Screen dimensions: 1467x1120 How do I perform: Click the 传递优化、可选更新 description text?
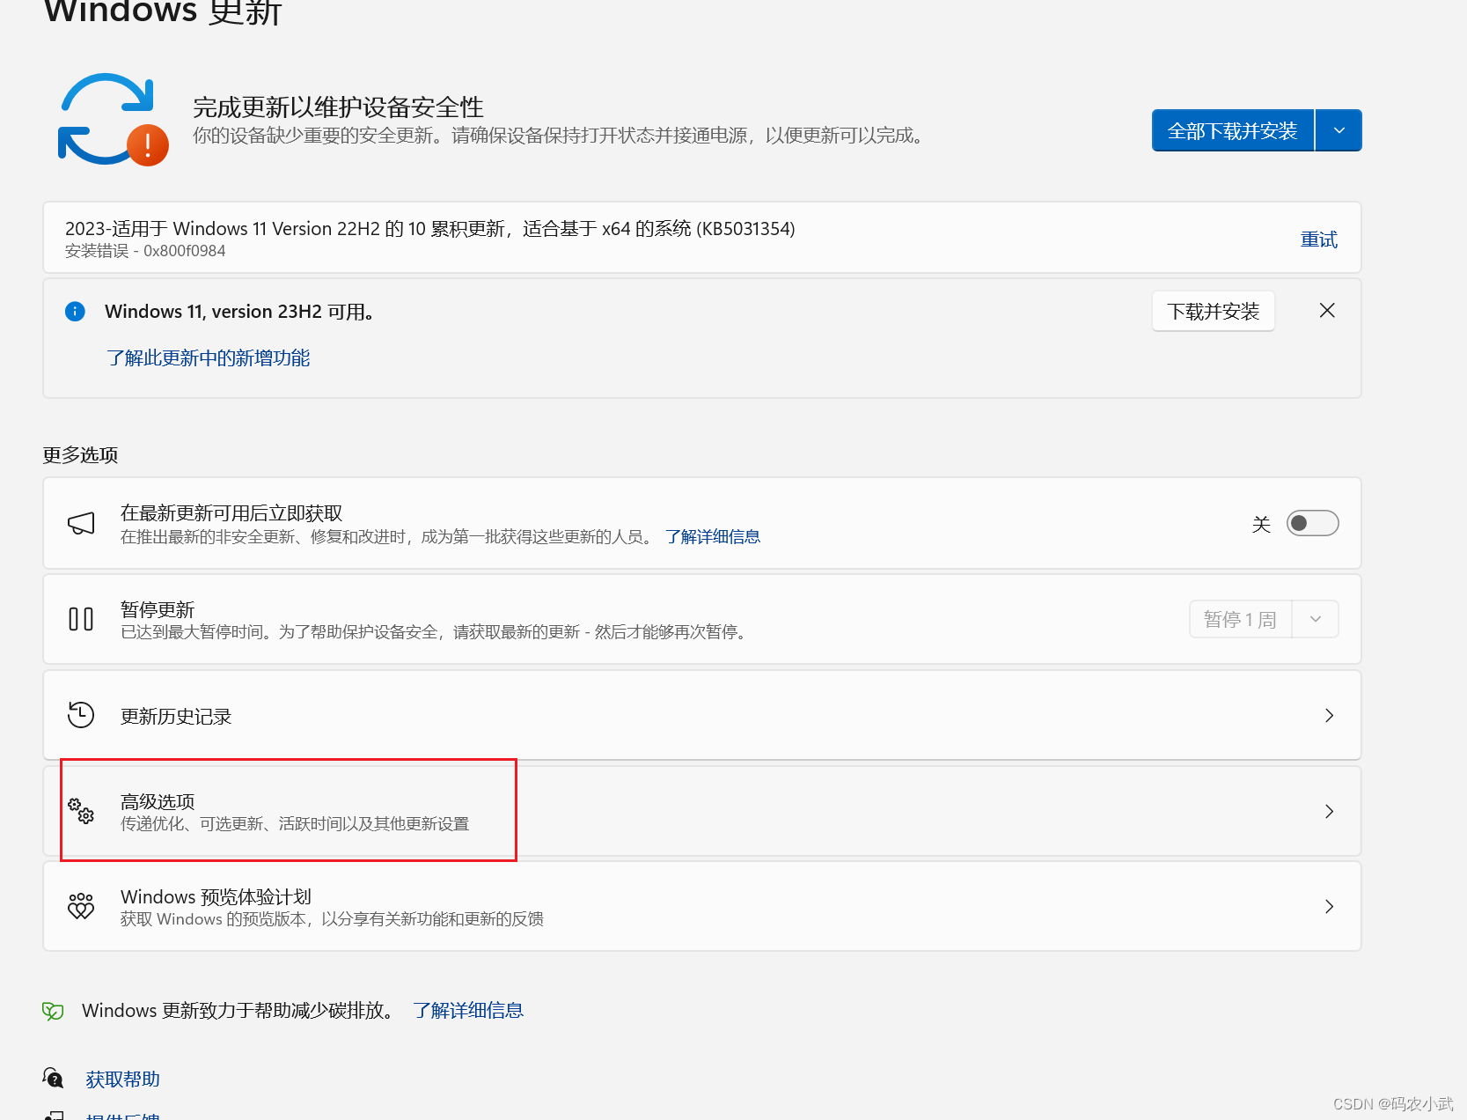pos(295,823)
